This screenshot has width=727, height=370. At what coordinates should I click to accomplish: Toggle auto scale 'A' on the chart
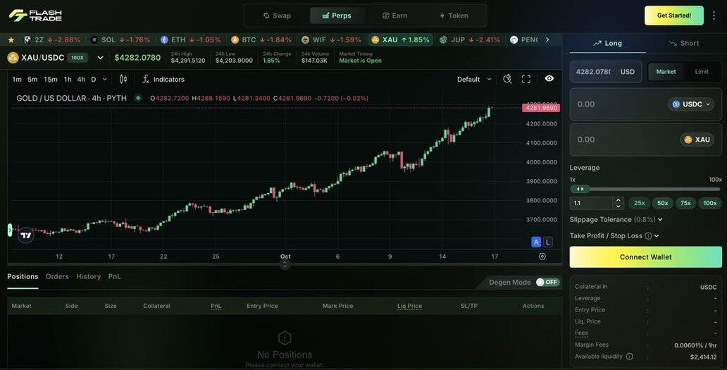536,242
